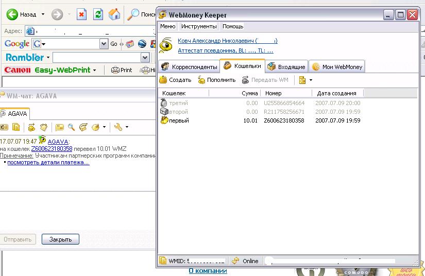Switch to the Мои WebMoney tab
This screenshot has height=276, width=425.
[337, 66]
